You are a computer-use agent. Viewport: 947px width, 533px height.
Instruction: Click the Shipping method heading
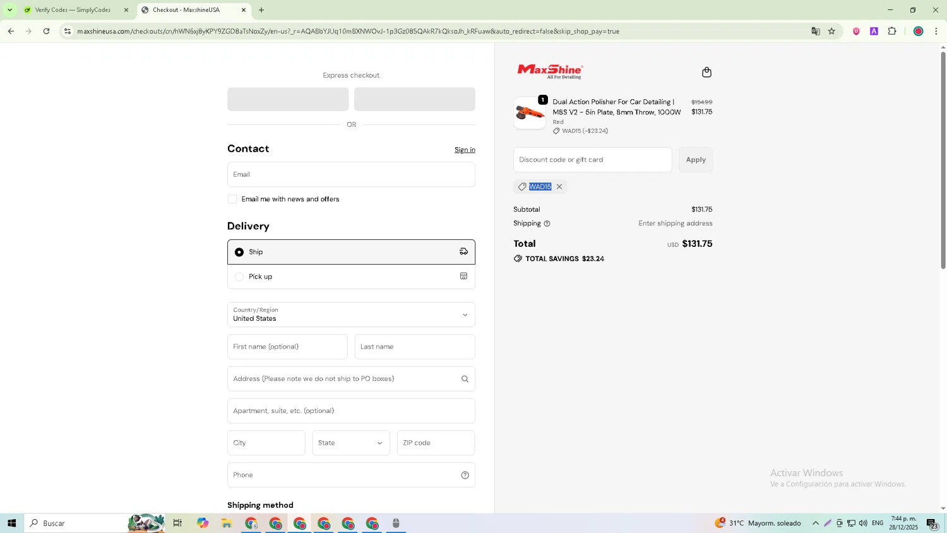[260, 505]
